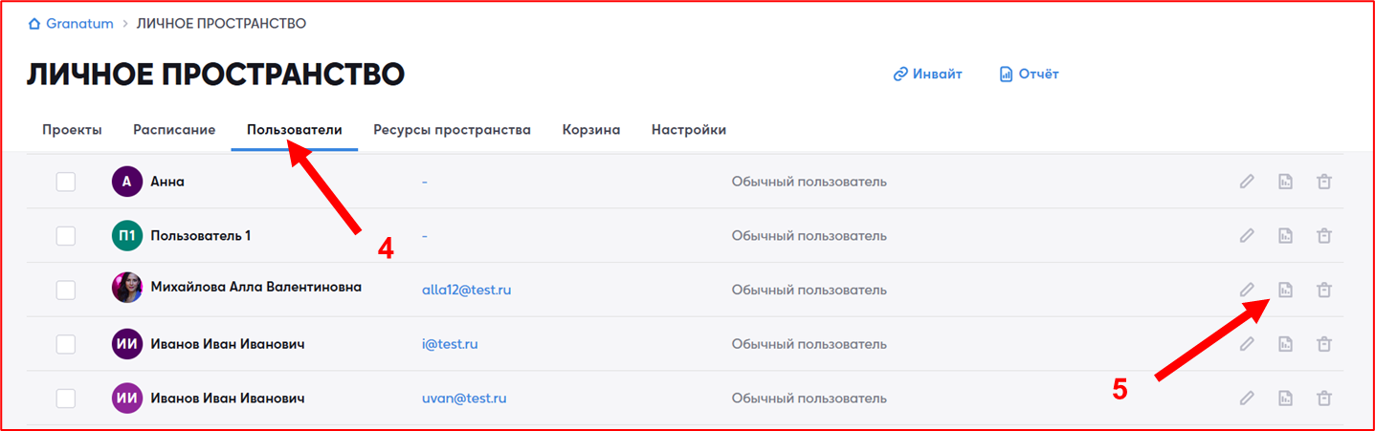Viewport: 1375px width, 431px height.
Task: Open report icon in uvan@test.ru row
Action: click(1285, 398)
